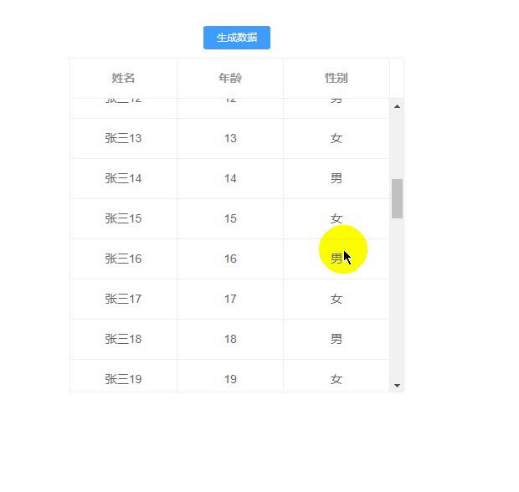Click the name cell 张三14
Screen dimensions: 519x492
[x=123, y=179]
